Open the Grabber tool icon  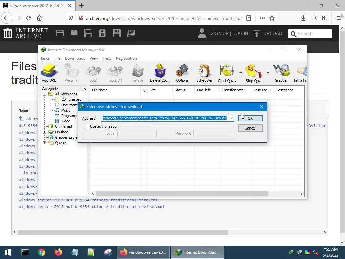[x=281, y=73]
